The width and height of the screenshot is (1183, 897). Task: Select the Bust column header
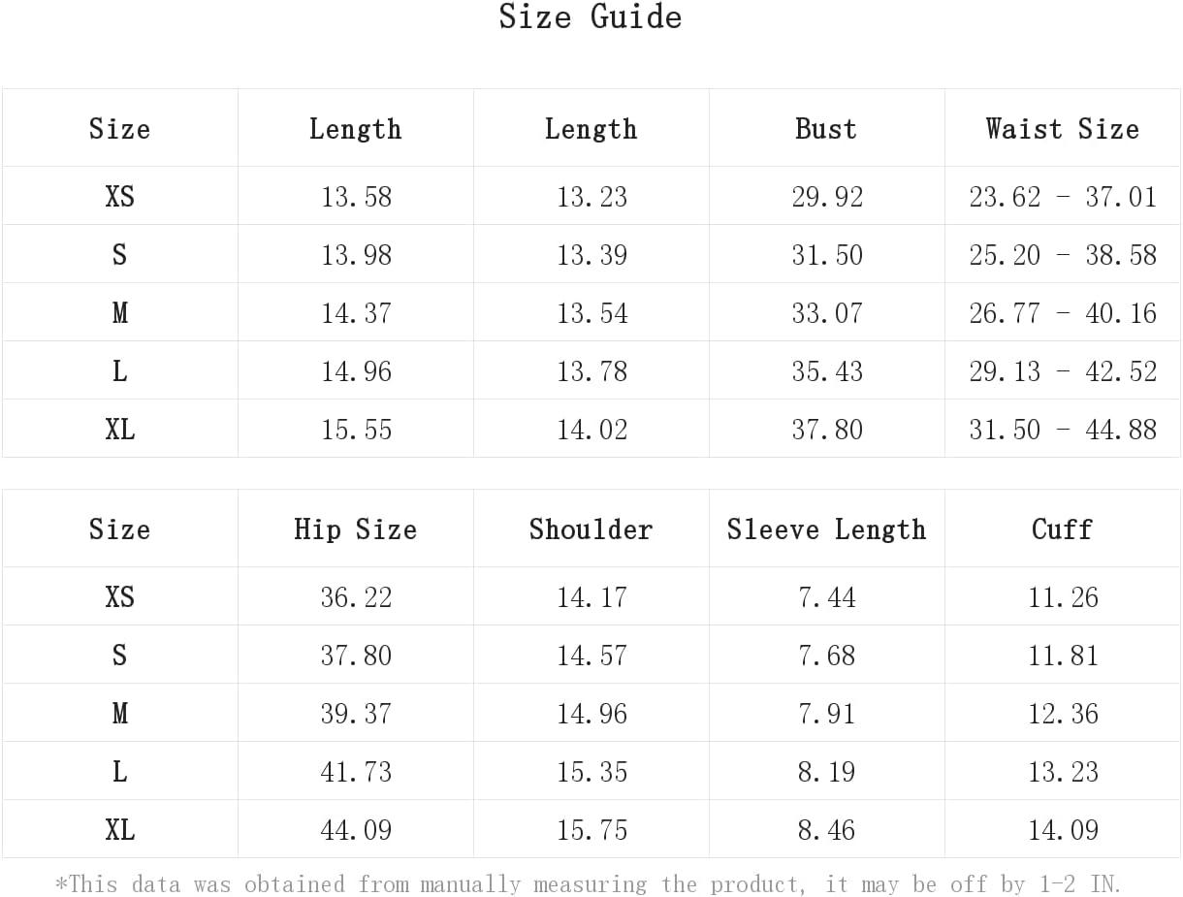826,129
